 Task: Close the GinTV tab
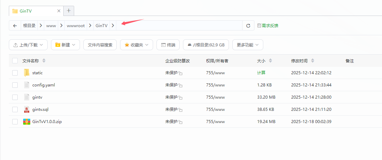click(x=59, y=11)
